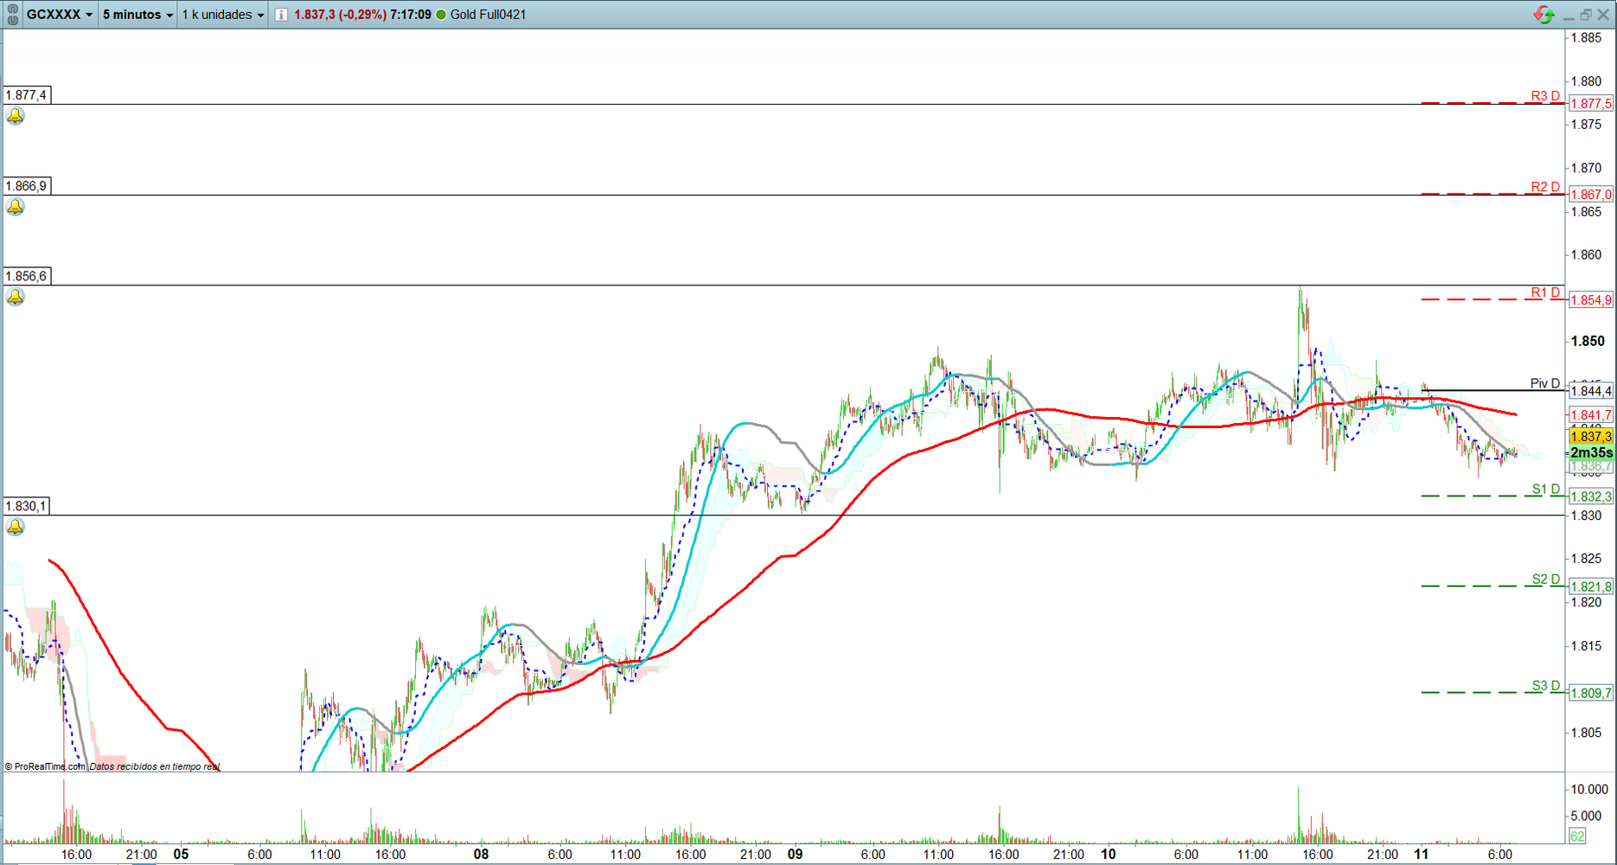Expand the 5 minutos timeframe dropdown

click(x=137, y=15)
